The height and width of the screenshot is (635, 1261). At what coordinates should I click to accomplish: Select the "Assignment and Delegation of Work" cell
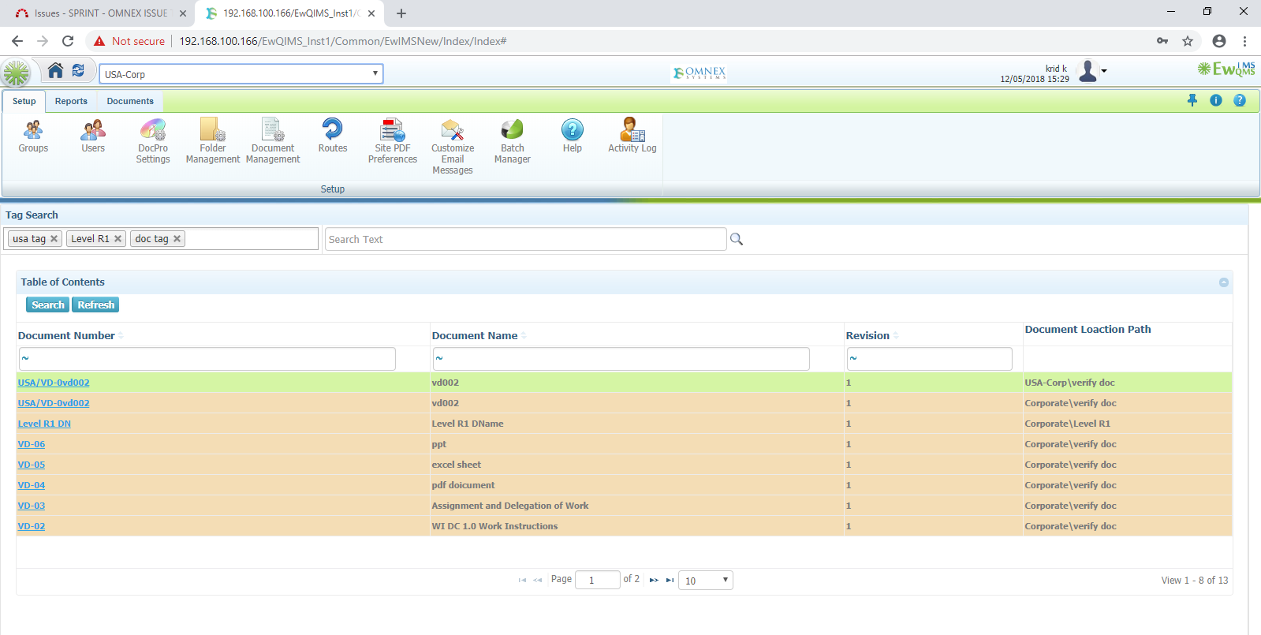[637, 506]
